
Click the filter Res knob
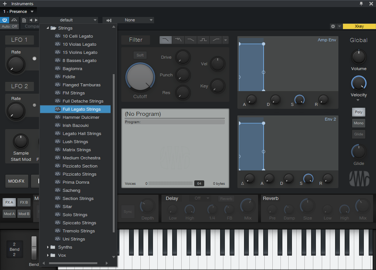(x=183, y=93)
